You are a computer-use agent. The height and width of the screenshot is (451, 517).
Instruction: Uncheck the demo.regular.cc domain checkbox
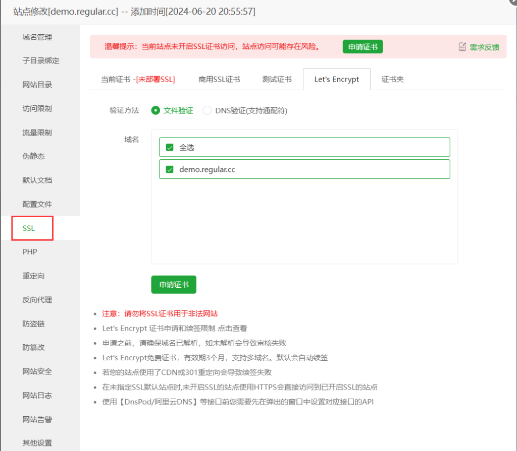pos(170,170)
